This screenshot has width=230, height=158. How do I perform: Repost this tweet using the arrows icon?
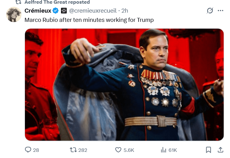(73, 150)
